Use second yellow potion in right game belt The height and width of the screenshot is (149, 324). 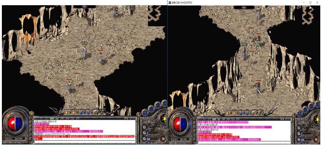pyautogui.click(x=234, y=113)
